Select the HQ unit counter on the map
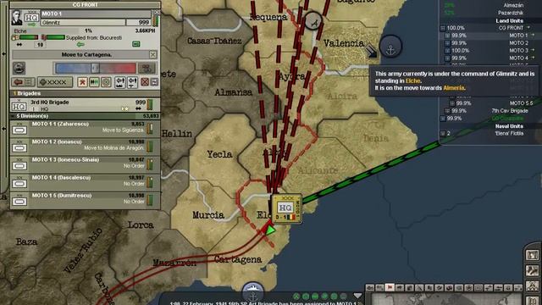Screen dimensions: 542x305 pyautogui.click(x=287, y=208)
